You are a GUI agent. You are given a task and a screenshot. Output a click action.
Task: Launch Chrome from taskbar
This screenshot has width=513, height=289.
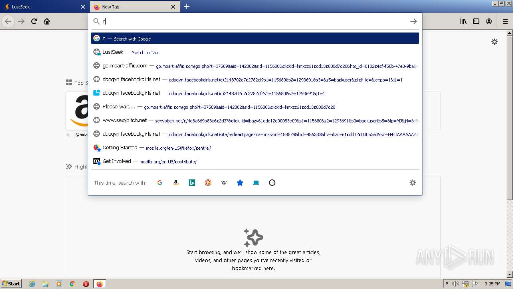(73, 284)
